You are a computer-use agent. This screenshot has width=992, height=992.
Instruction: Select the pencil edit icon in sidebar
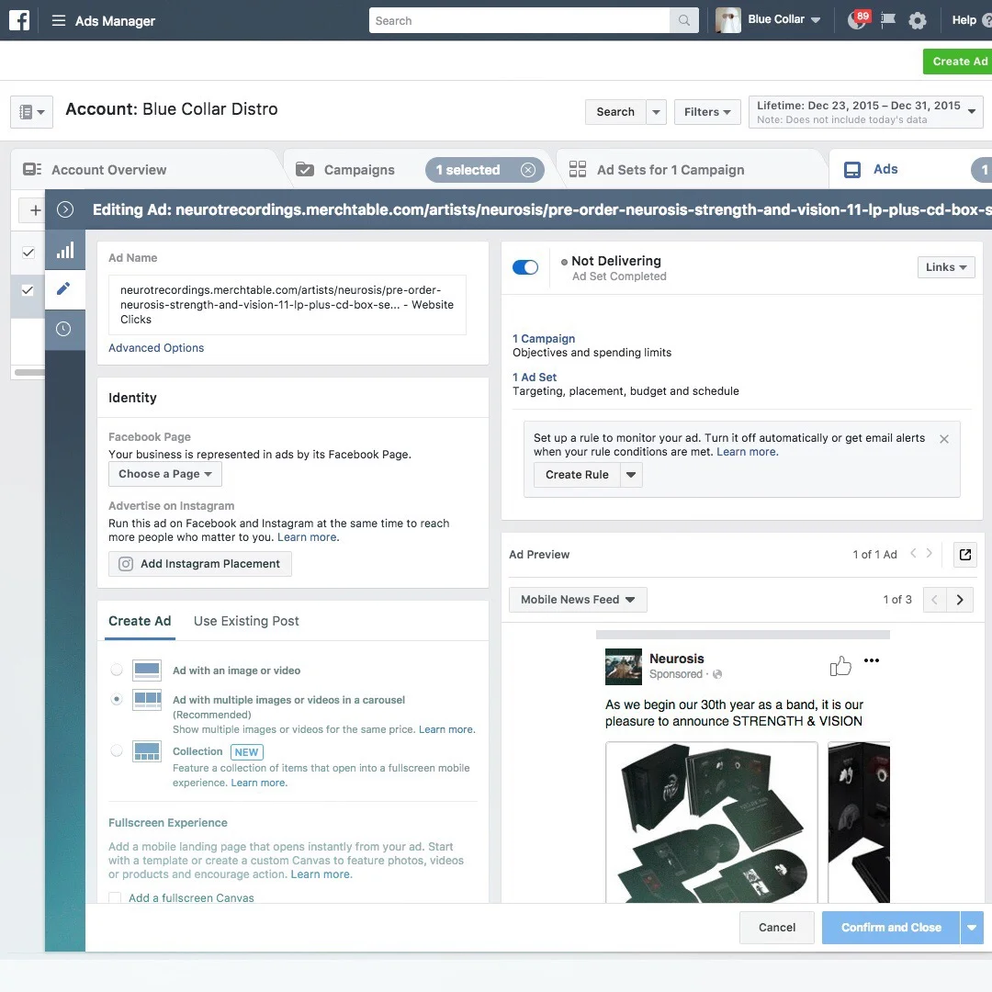click(x=63, y=289)
